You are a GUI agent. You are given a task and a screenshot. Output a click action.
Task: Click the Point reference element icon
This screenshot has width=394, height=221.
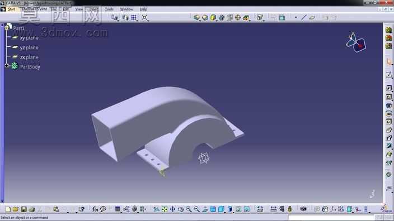point(295,17)
